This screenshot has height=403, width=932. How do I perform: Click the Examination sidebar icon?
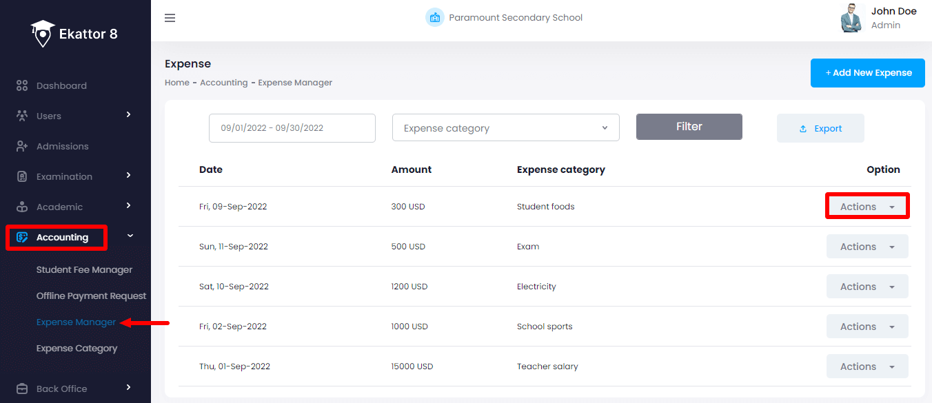[x=22, y=176]
